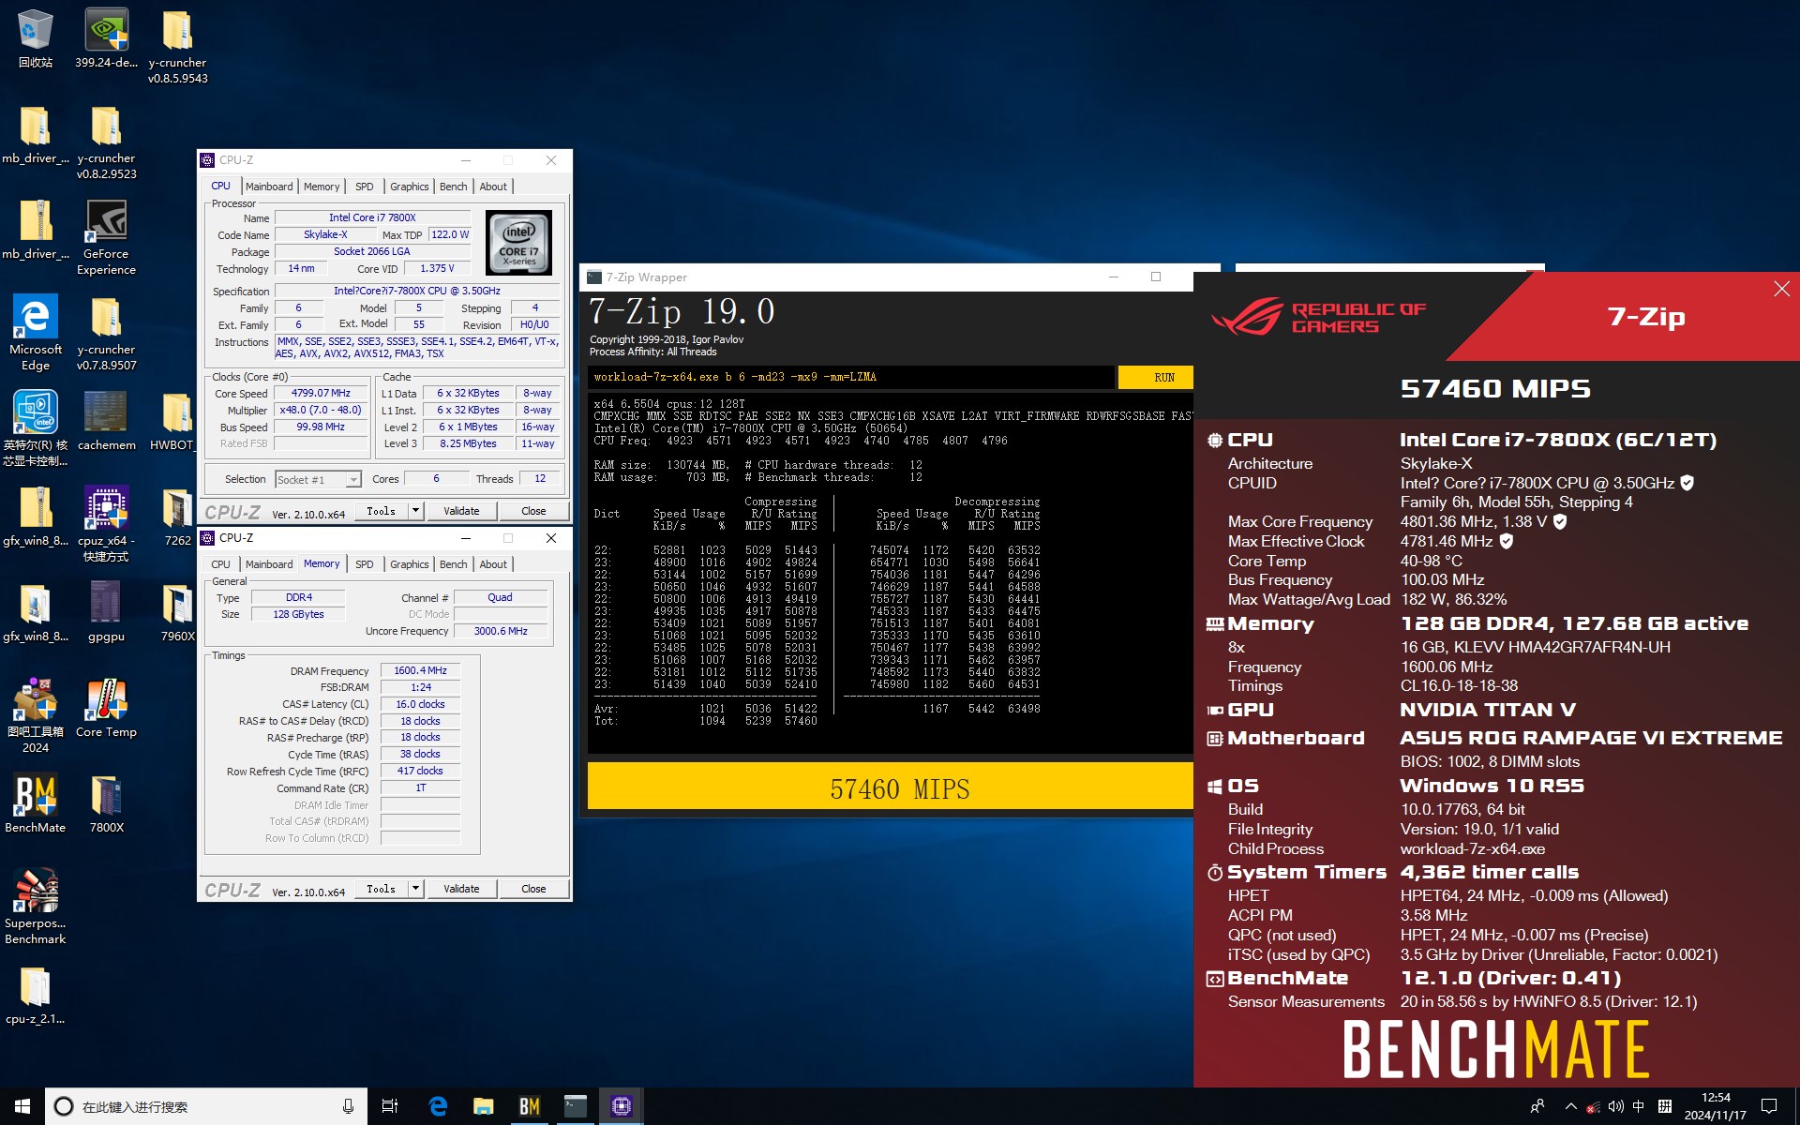This screenshot has width=1800, height=1125.
Task: Click Validate button in lower CPU-Z
Action: [x=461, y=889]
